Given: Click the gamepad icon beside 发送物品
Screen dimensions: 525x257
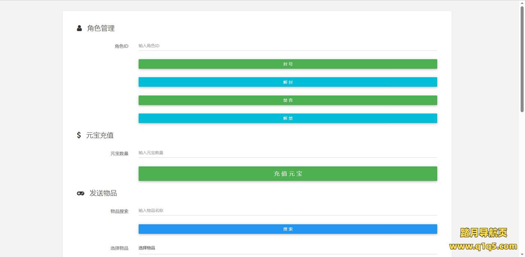Looking at the screenshot, I should point(80,193).
